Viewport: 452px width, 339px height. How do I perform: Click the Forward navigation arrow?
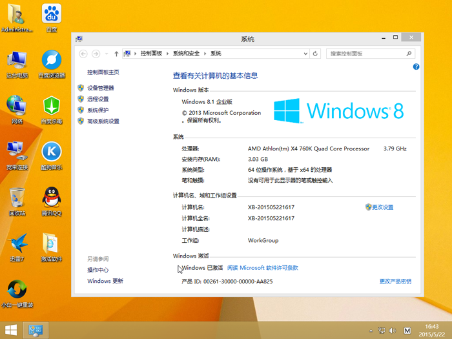tap(96, 54)
